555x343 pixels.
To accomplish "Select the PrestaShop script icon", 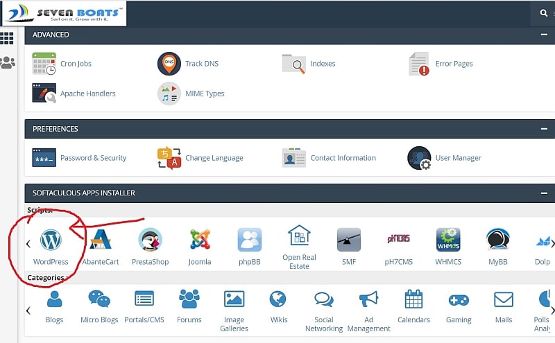I will [151, 240].
